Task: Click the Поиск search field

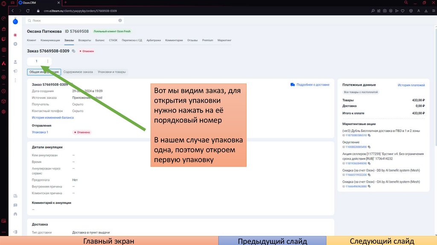Action: pos(74,20)
